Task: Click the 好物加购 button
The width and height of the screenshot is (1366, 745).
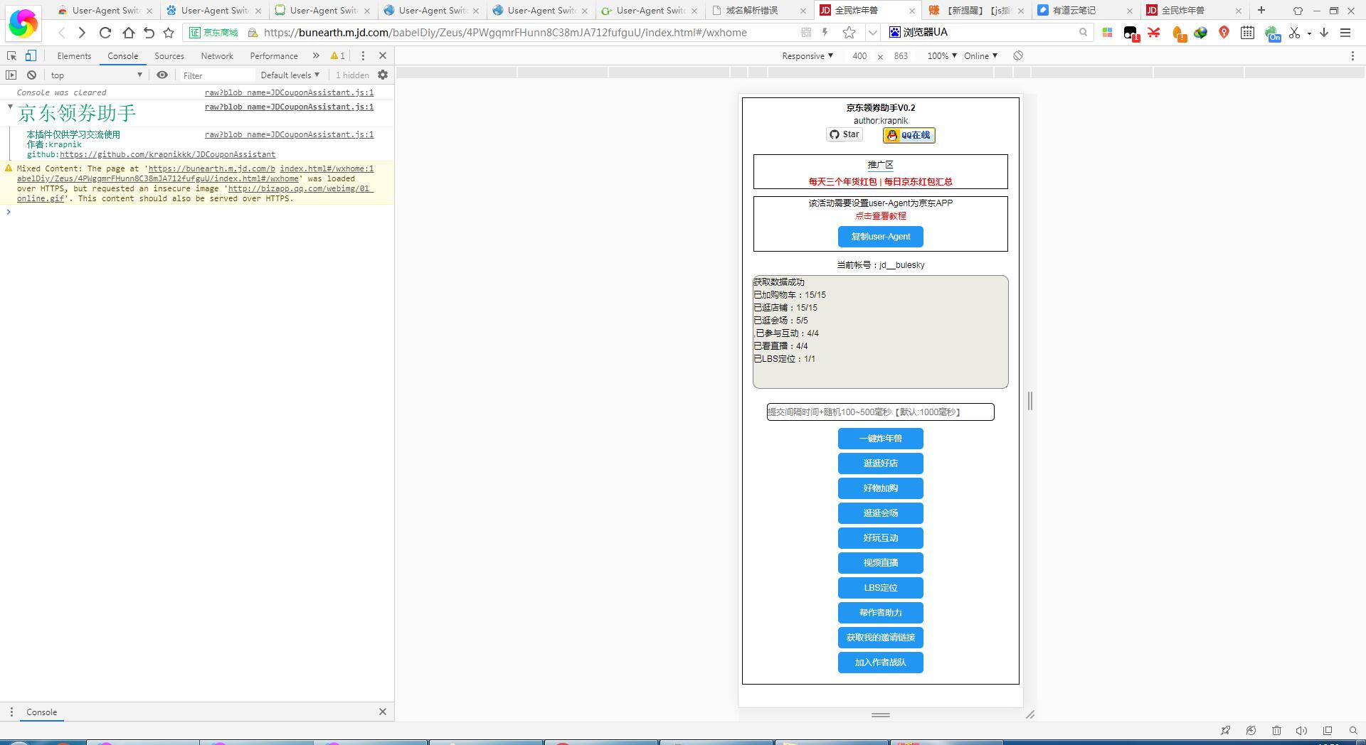Action: [x=881, y=488]
